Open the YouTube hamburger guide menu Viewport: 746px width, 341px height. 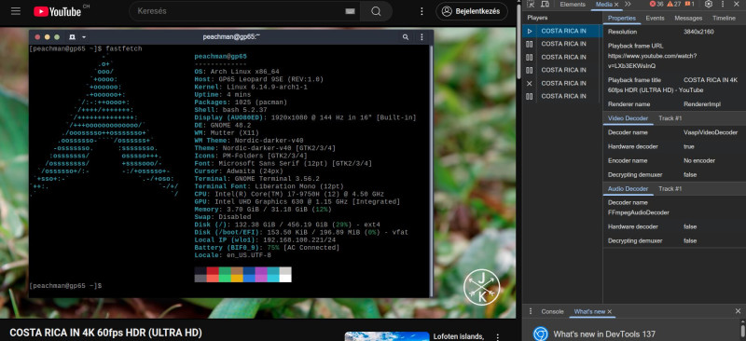point(16,11)
